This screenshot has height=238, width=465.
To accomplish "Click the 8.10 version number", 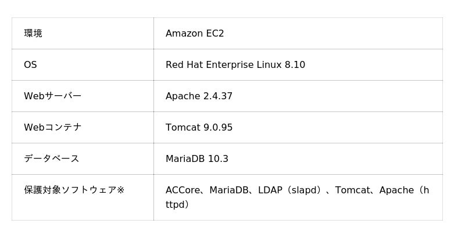I will [295, 65].
